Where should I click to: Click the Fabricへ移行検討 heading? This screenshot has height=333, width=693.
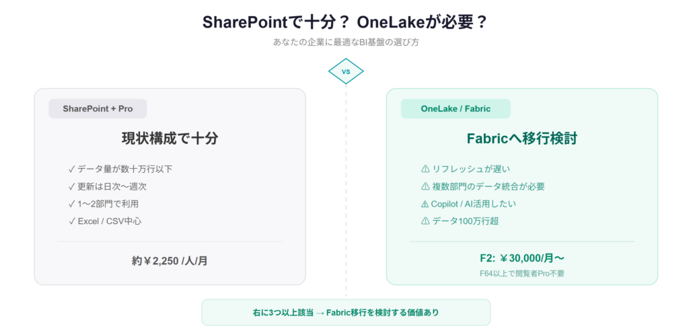tap(521, 139)
